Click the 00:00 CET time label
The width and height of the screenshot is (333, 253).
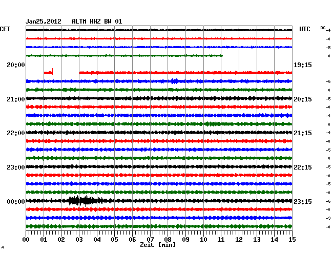click(16, 202)
